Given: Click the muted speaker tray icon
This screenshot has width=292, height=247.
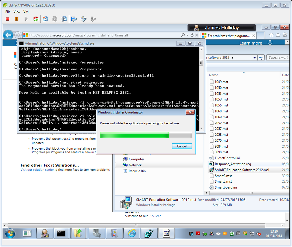Looking at the screenshot, I should pyautogui.click(x=259, y=233).
